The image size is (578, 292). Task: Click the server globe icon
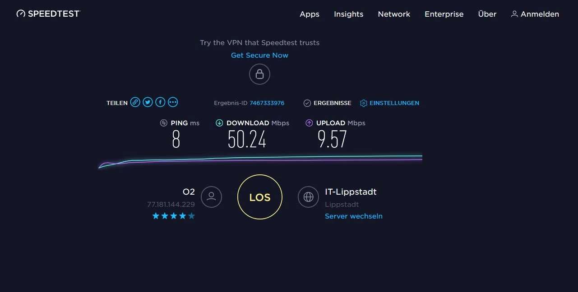308,197
